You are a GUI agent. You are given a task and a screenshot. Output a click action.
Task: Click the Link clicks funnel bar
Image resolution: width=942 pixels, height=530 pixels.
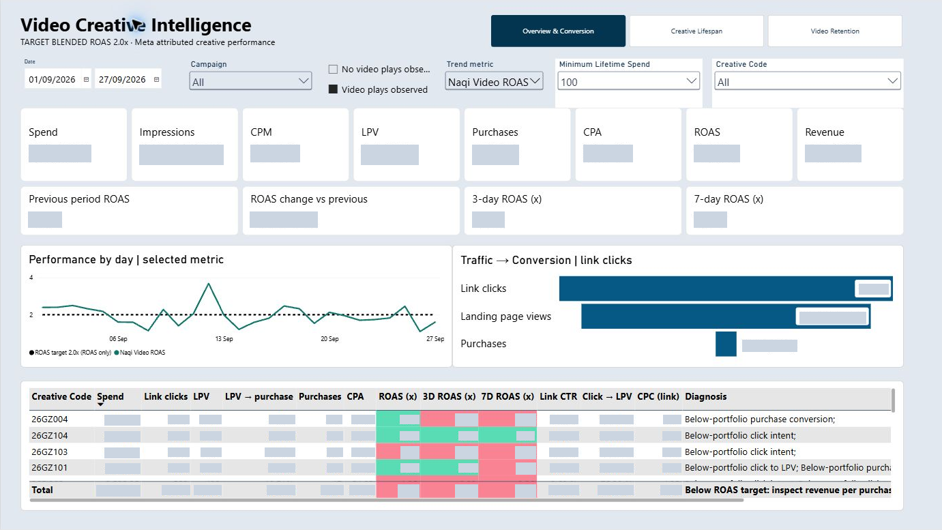(726, 289)
